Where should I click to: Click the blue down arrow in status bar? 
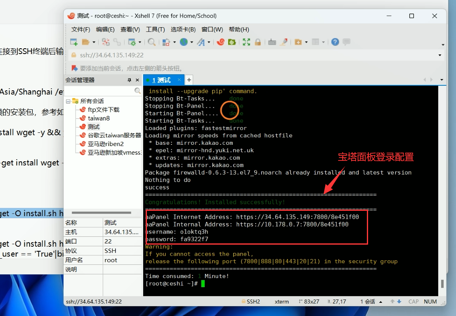[399, 302]
